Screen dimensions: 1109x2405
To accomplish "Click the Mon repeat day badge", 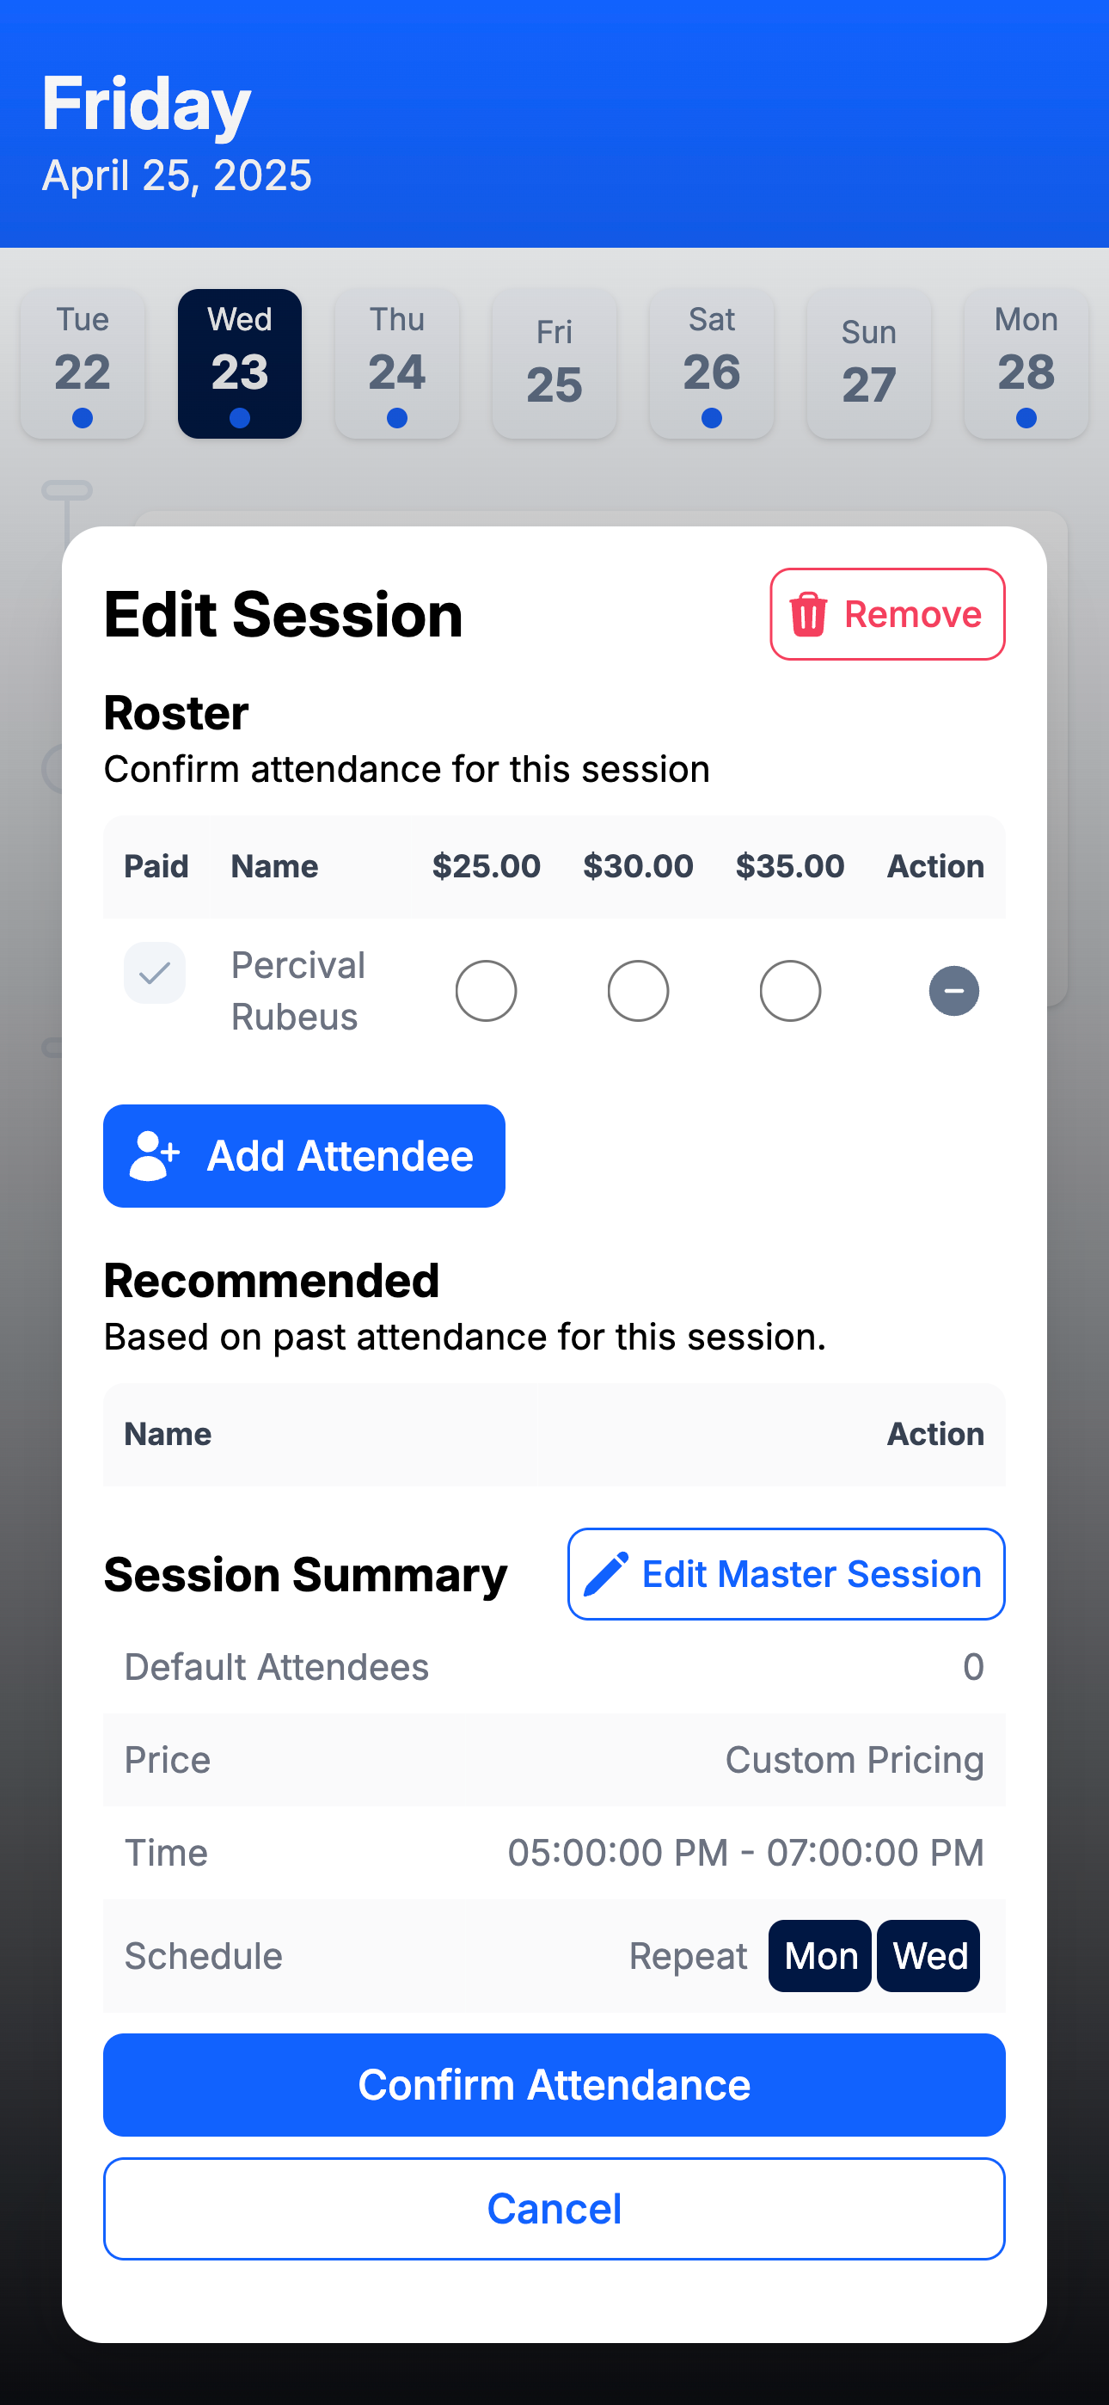I will click(819, 1956).
